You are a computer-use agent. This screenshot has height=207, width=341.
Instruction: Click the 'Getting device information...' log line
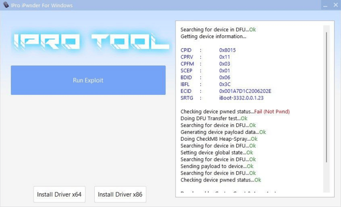(213, 37)
